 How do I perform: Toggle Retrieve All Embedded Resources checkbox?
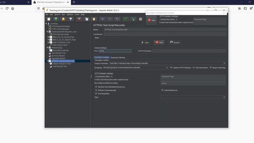pos(96,87)
